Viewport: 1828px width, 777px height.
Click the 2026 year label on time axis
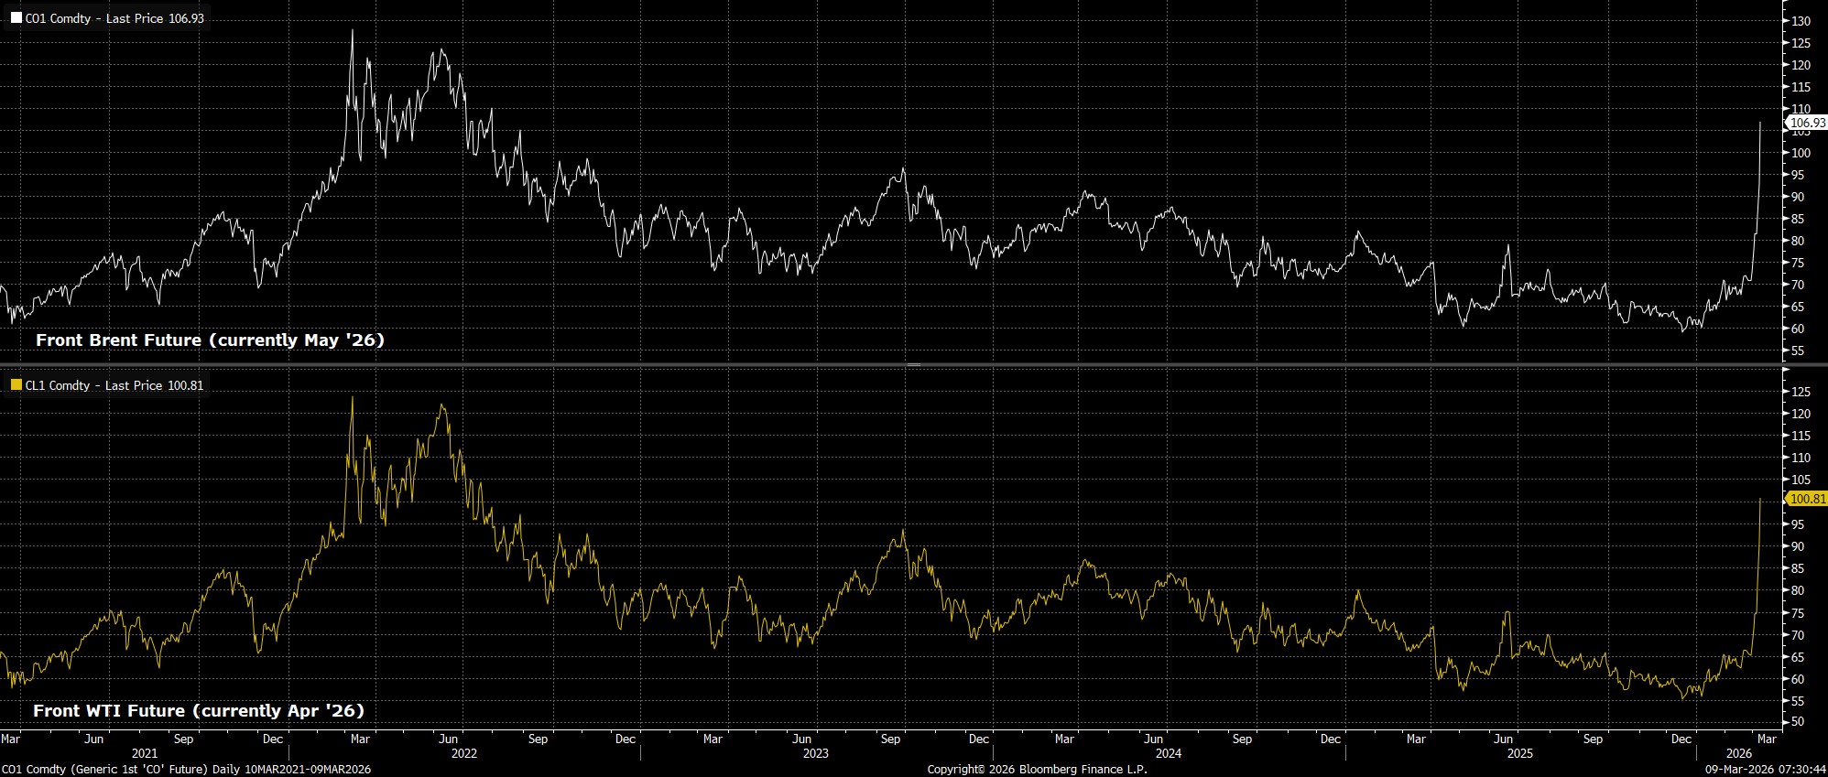pos(1737,753)
